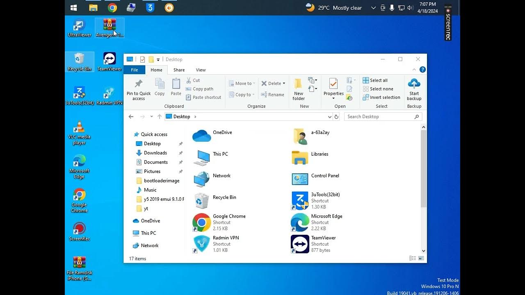Open the File tab

coord(134,70)
